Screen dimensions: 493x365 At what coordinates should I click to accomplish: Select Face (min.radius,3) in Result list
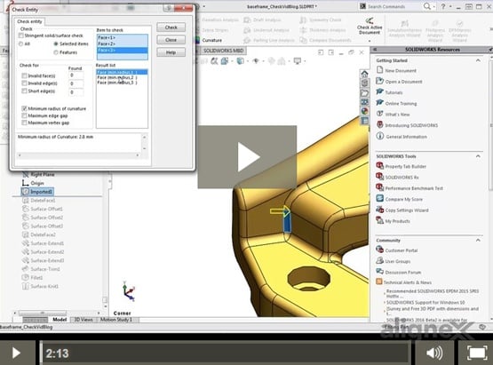122,83
